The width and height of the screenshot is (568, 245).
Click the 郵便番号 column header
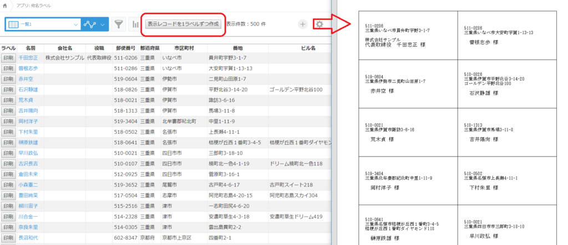click(126, 48)
